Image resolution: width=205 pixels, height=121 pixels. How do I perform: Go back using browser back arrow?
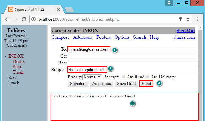coord(7,19)
